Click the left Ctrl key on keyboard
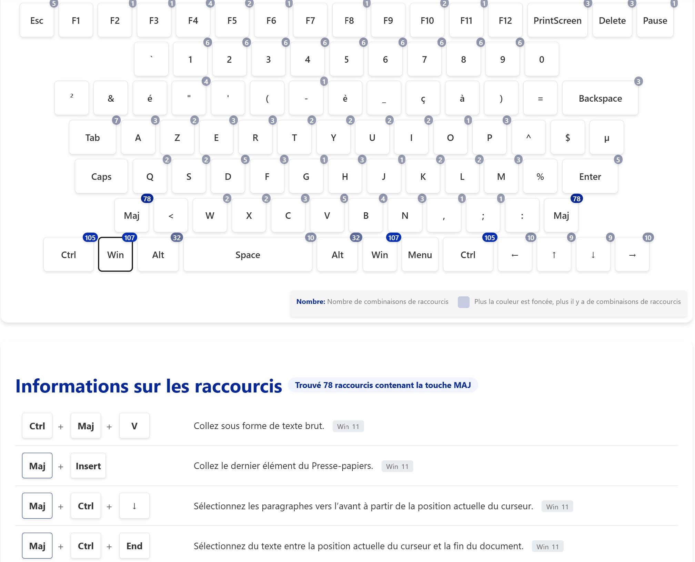This screenshot has height=562, width=695. [69, 255]
